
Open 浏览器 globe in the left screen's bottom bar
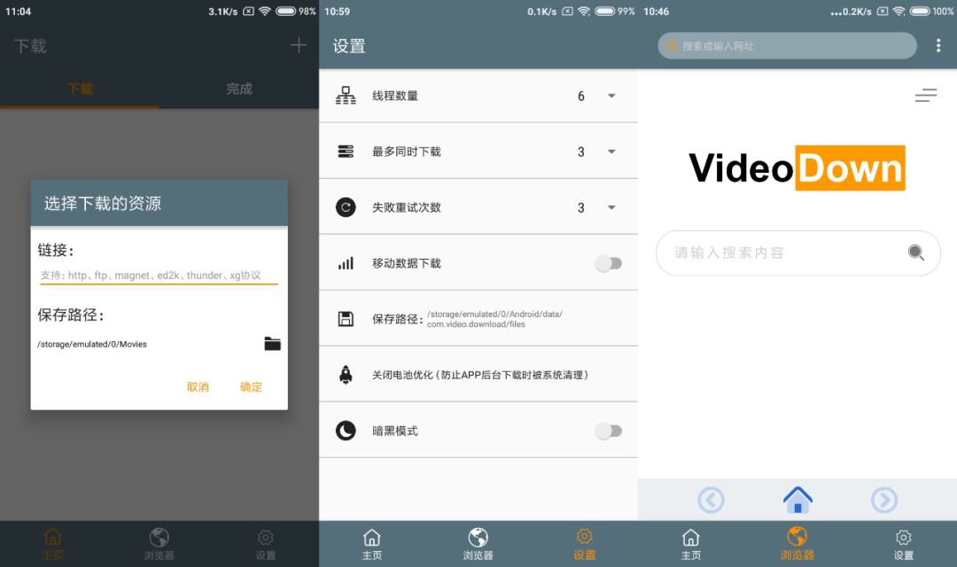tap(159, 544)
